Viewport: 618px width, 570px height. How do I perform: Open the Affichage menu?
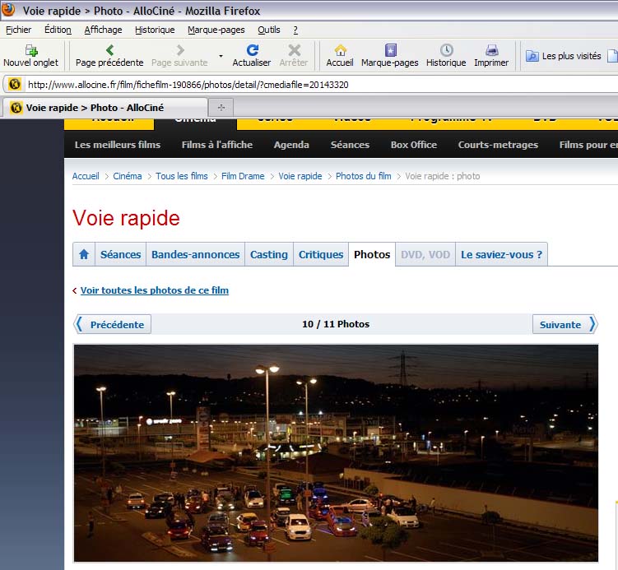click(103, 30)
